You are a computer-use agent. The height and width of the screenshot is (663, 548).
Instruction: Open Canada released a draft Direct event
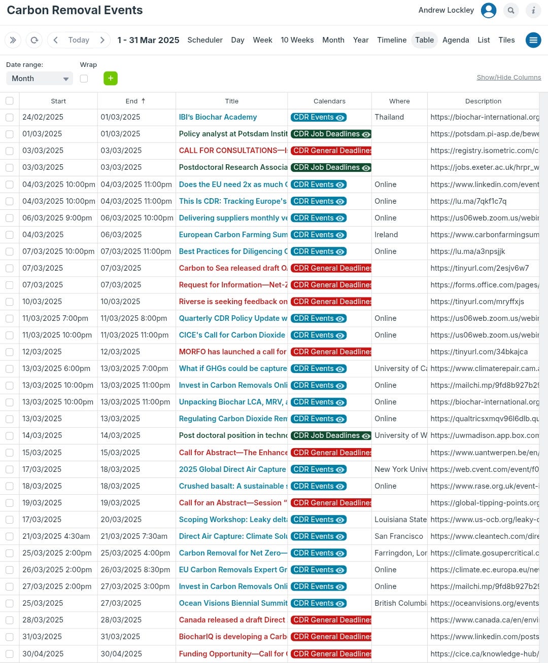click(232, 620)
